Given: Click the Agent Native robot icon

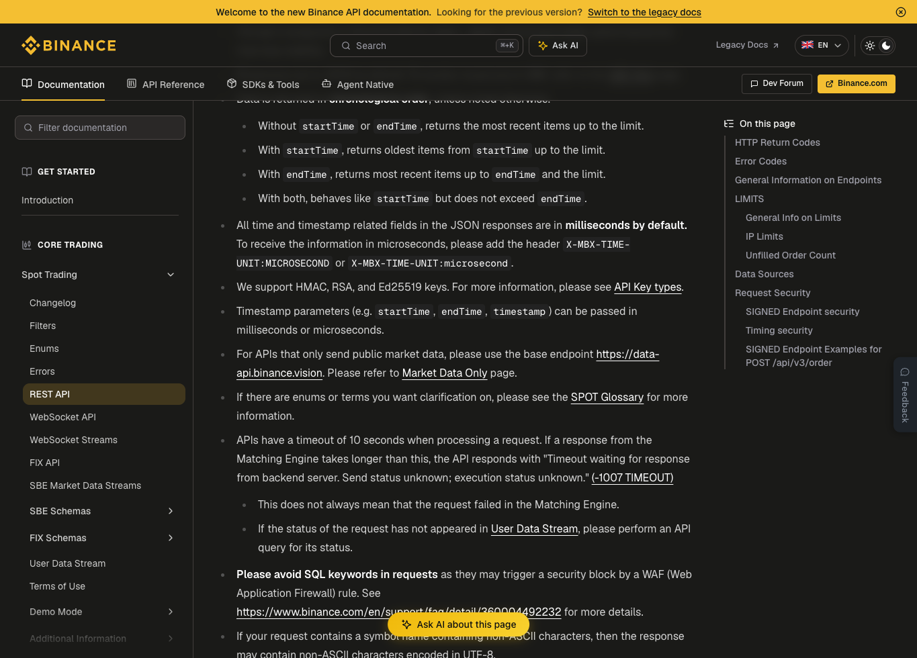Looking at the screenshot, I should click(x=326, y=83).
